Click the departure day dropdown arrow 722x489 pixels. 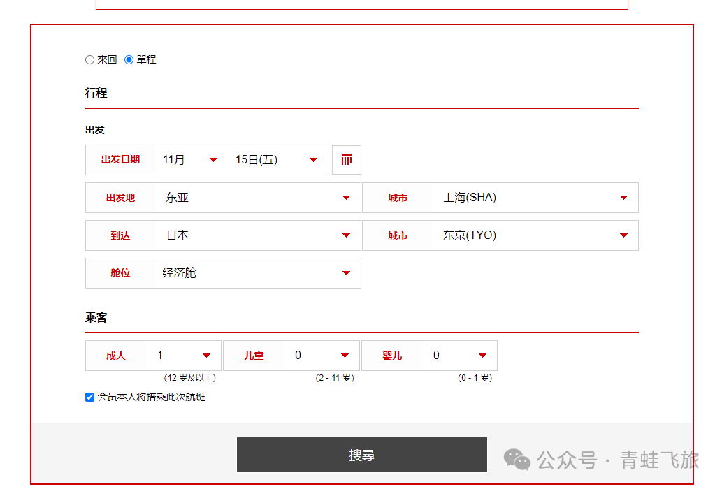[312, 159]
